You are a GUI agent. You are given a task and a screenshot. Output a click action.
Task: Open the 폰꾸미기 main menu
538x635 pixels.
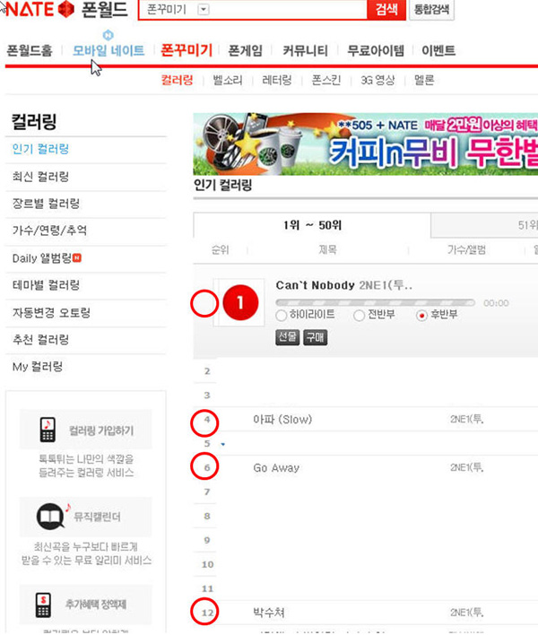(187, 50)
